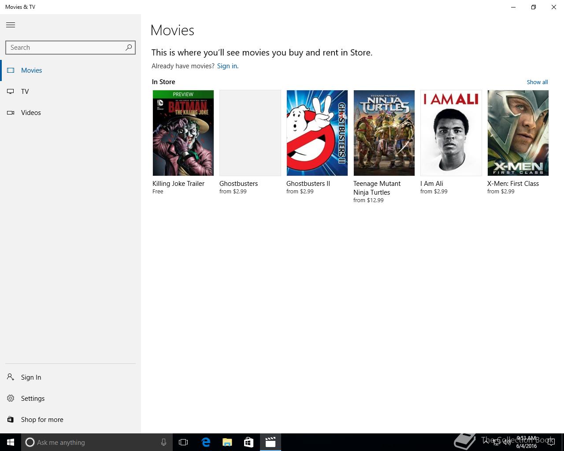Open Shop for more
The width and height of the screenshot is (564, 451).
[x=70, y=420]
